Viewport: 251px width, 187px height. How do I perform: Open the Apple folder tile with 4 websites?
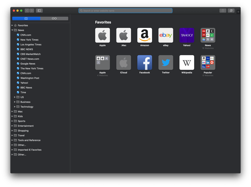point(102,63)
